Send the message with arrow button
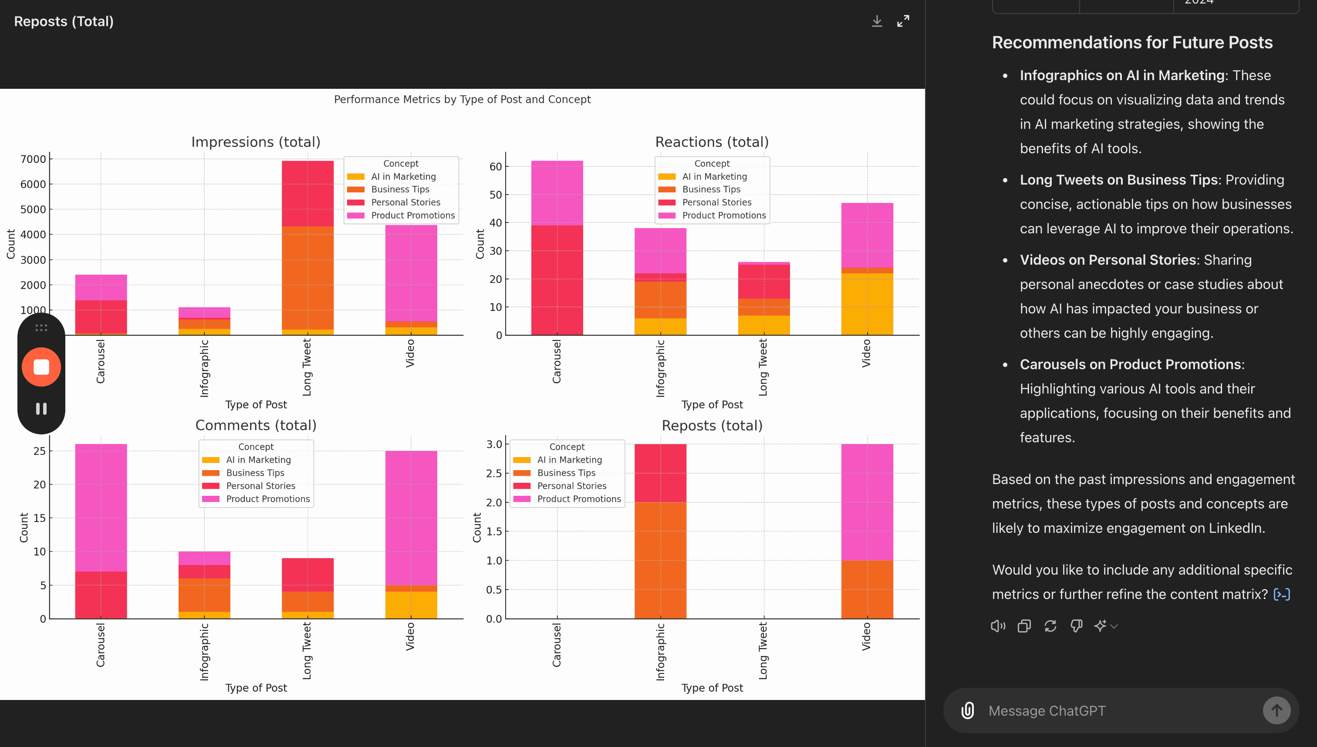 click(x=1276, y=710)
